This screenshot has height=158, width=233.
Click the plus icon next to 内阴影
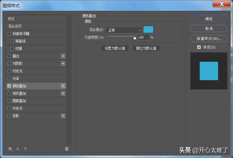(x=63, y=63)
